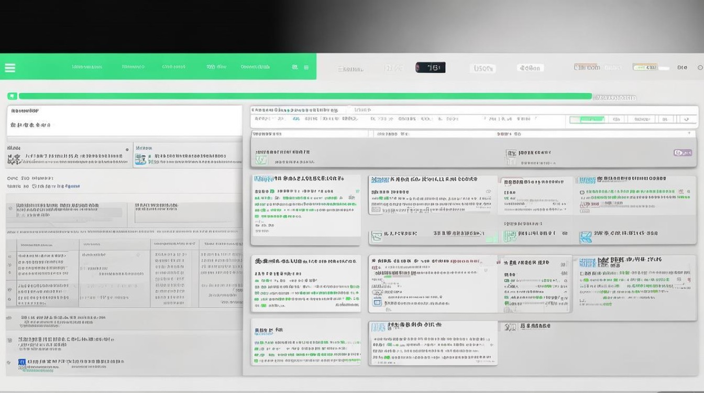The height and width of the screenshot is (393, 704).
Task: Click on the long green progress bar
Action: 305,96
